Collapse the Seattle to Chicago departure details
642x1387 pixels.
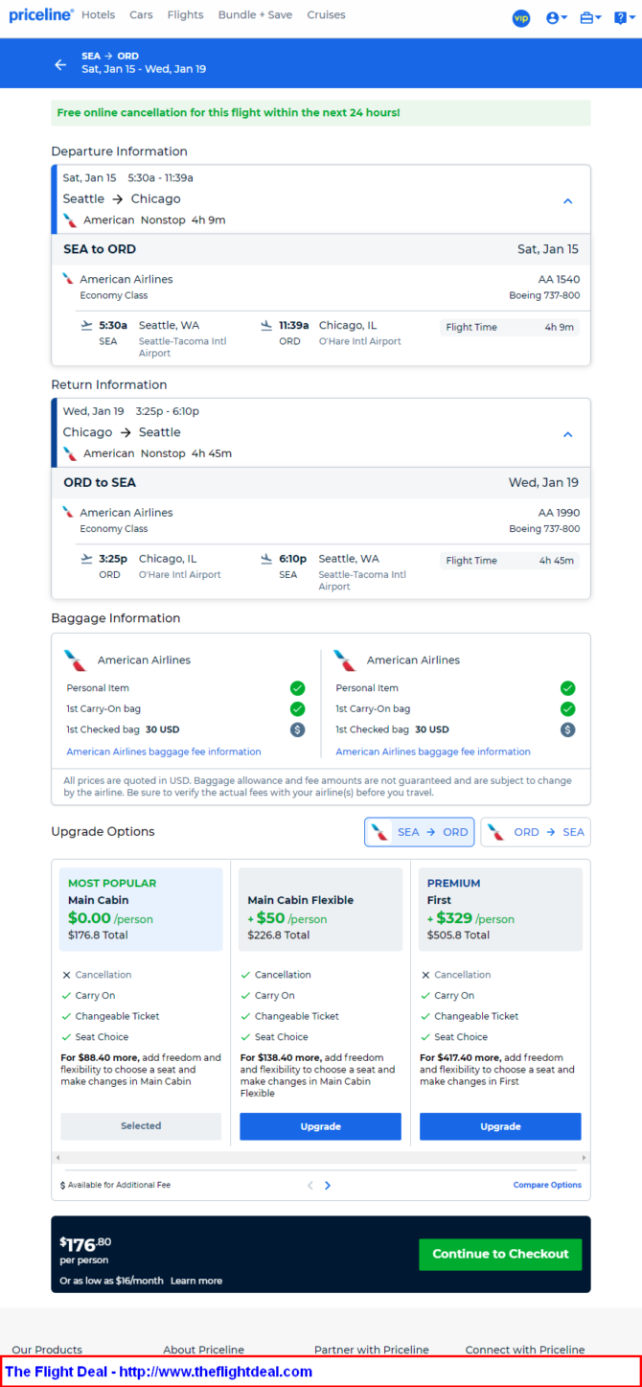pos(567,201)
